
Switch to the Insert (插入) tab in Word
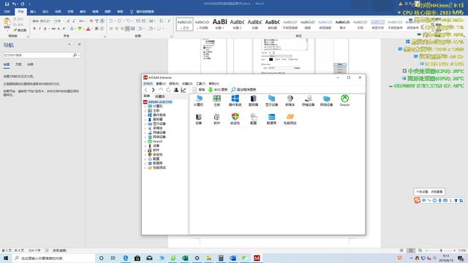click(33, 12)
